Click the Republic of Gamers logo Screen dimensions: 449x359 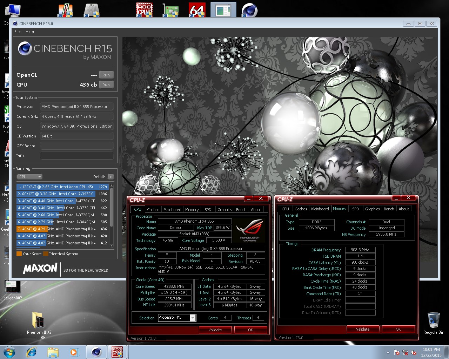pyautogui.click(x=250, y=231)
